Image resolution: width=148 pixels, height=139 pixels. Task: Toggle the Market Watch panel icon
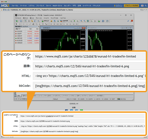pyautogui.click(x=26, y=21)
